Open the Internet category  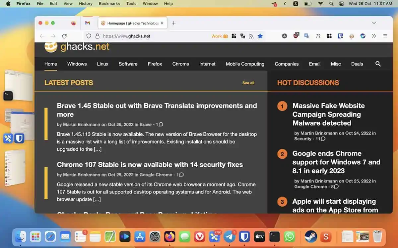click(207, 64)
